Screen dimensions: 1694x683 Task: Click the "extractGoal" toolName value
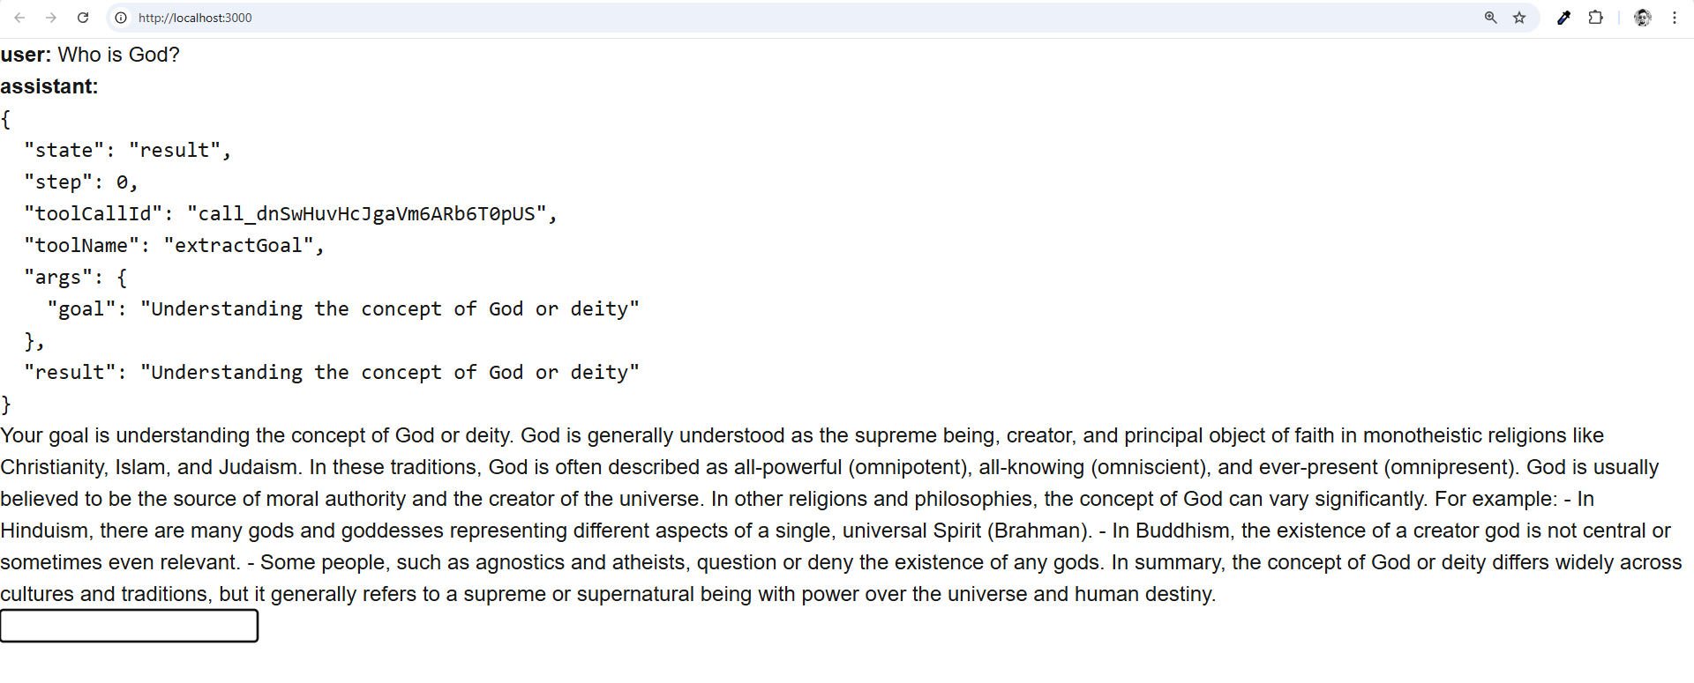pos(244,246)
